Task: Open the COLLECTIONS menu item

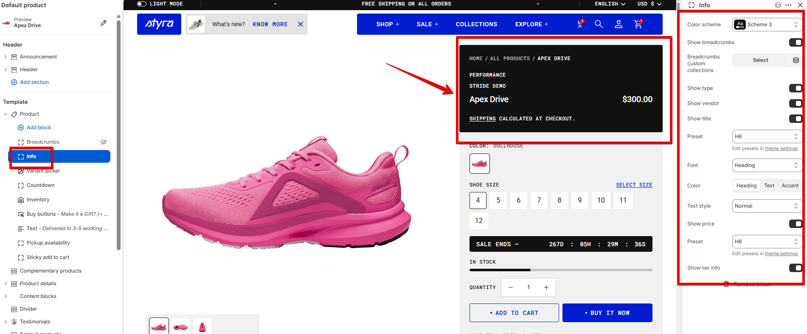Action: pos(476,24)
